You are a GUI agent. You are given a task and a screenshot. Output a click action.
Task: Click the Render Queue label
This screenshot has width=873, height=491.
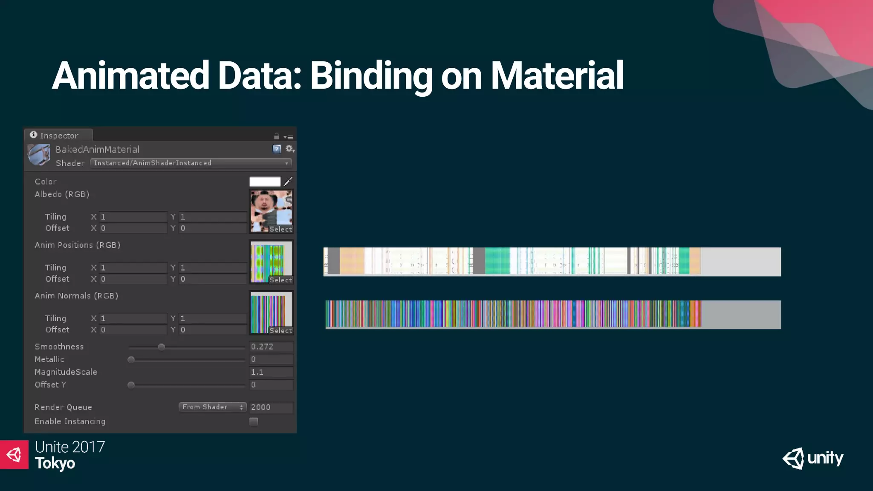pos(63,407)
